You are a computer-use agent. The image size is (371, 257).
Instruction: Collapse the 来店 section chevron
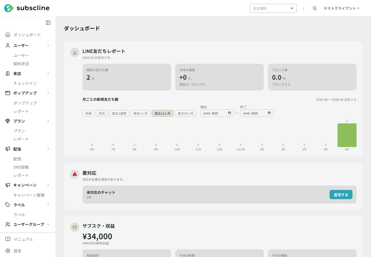coord(48,74)
